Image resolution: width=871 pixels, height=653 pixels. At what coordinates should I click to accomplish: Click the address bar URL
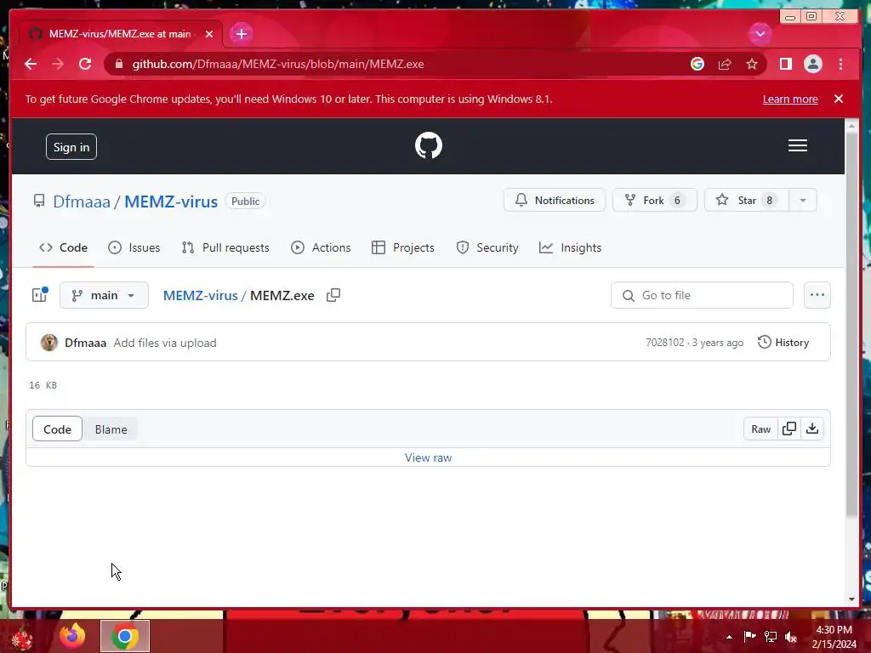point(278,64)
